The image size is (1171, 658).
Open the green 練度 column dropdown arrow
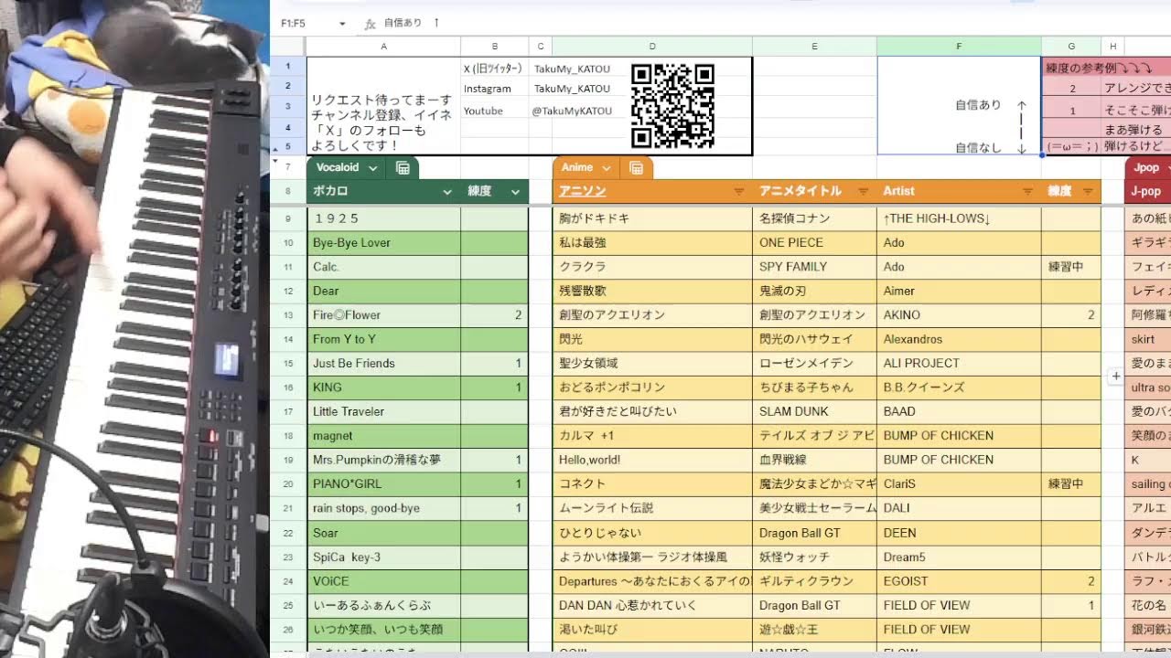pos(515,192)
